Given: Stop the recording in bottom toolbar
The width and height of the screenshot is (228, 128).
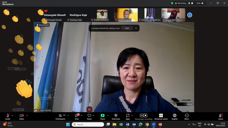Looking at the screenshot, I should point(146,115).
